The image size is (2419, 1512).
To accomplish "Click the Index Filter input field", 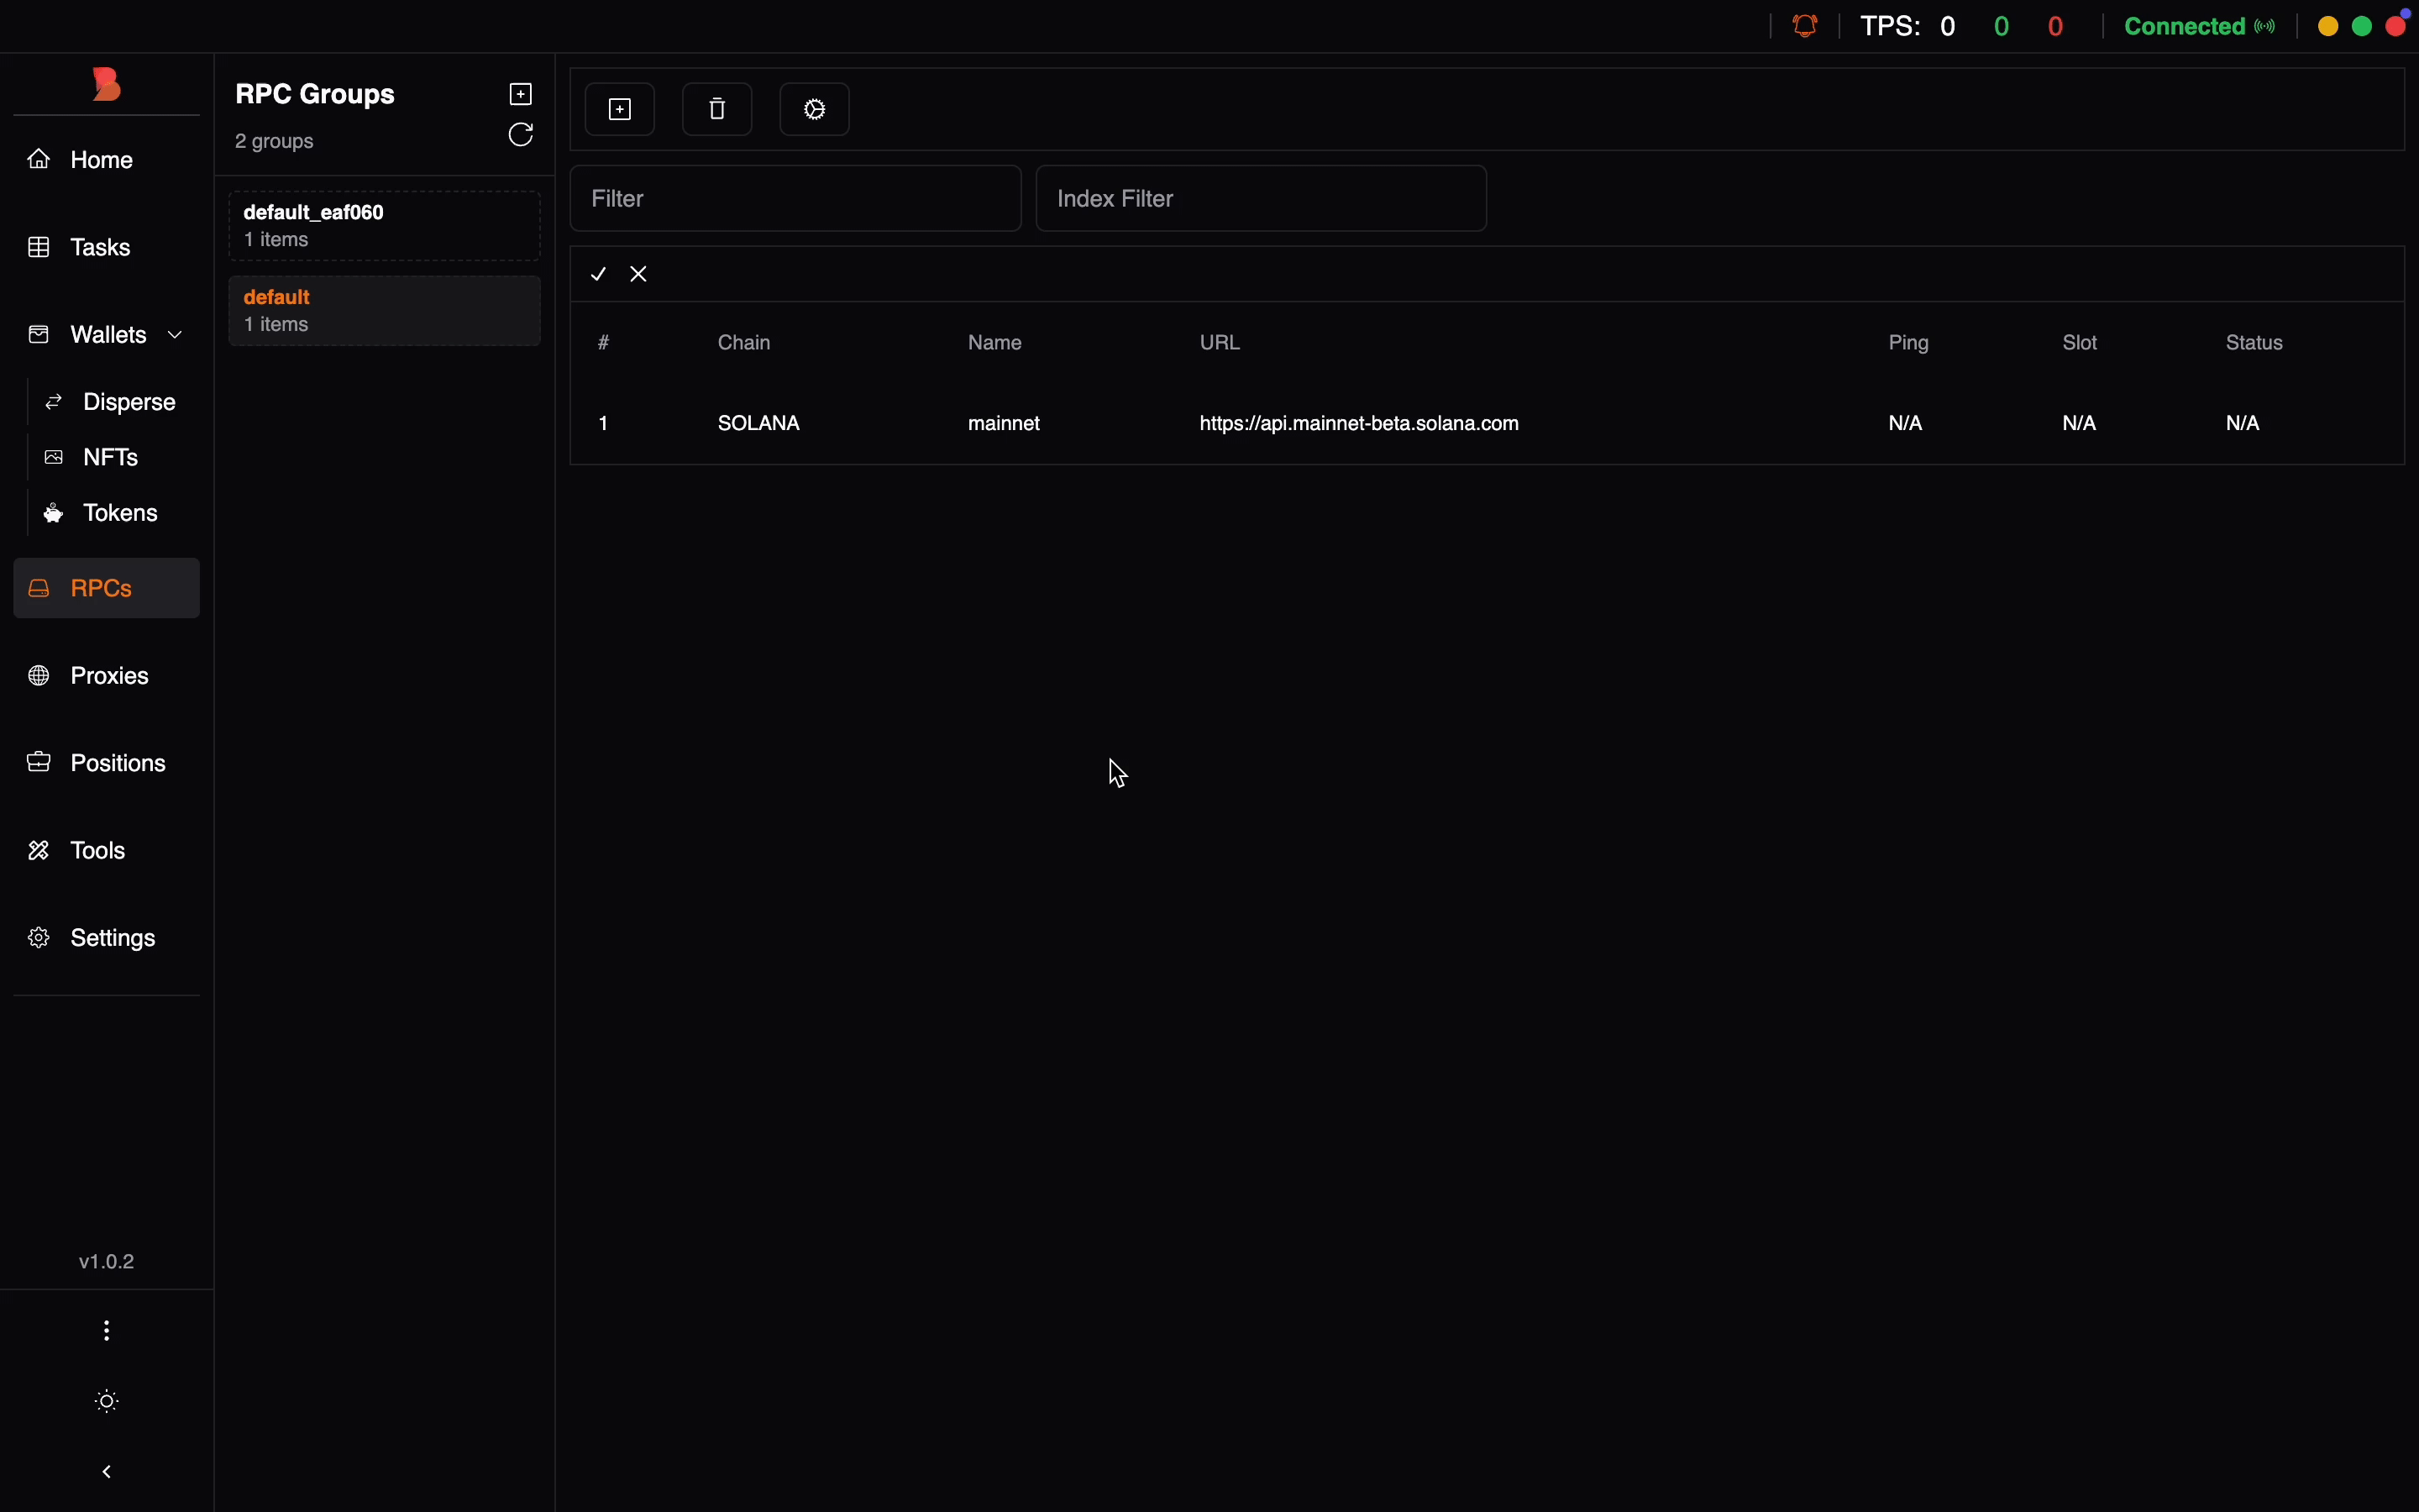I will [1262, 199].
